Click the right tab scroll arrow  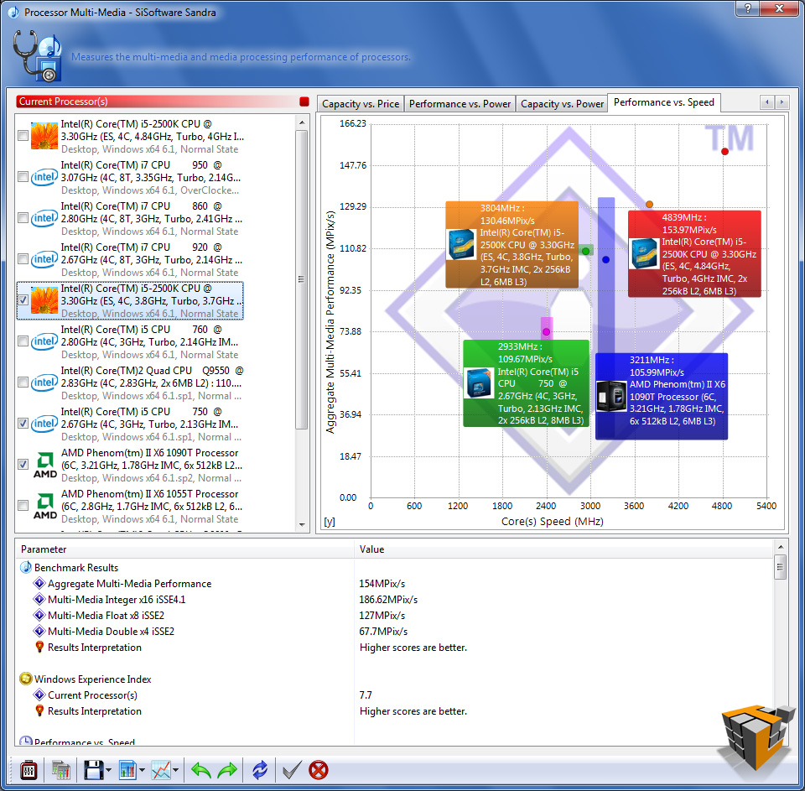(782, 102)
